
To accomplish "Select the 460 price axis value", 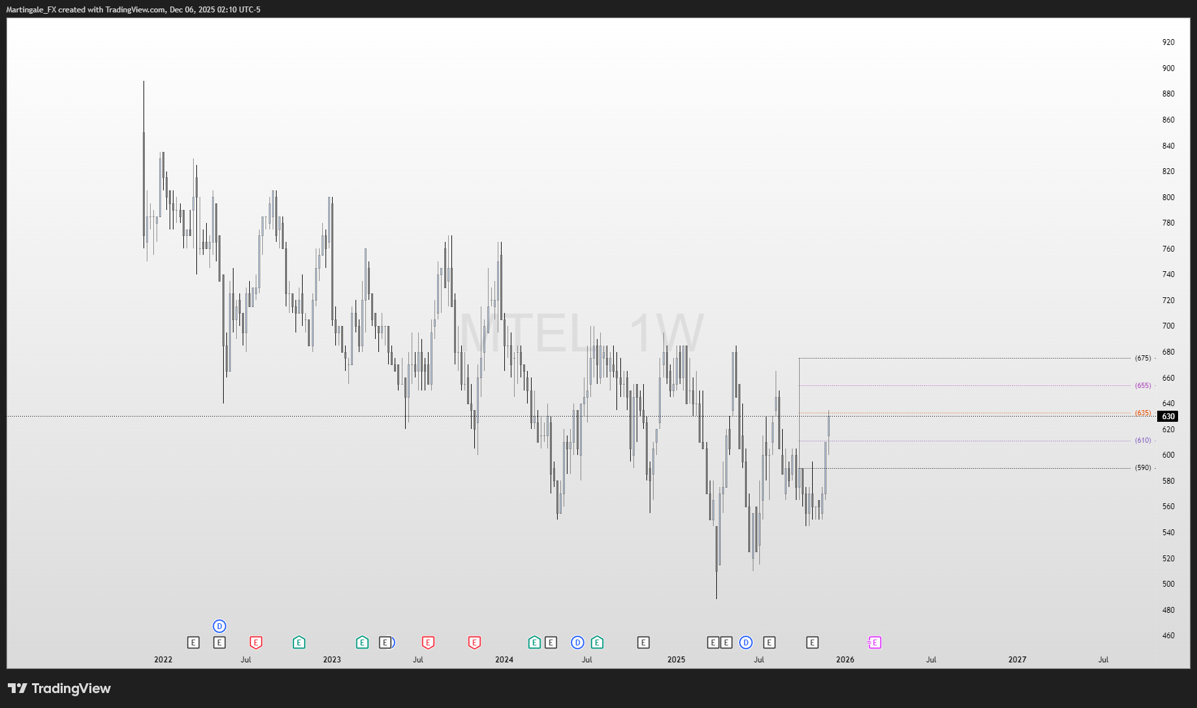I will (1168, 636).
